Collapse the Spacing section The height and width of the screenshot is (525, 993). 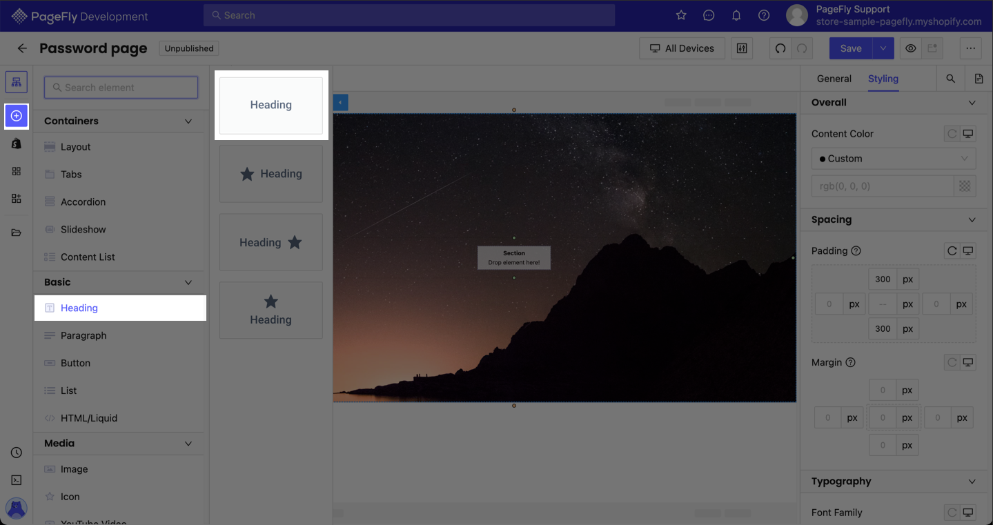pos(972,220)
